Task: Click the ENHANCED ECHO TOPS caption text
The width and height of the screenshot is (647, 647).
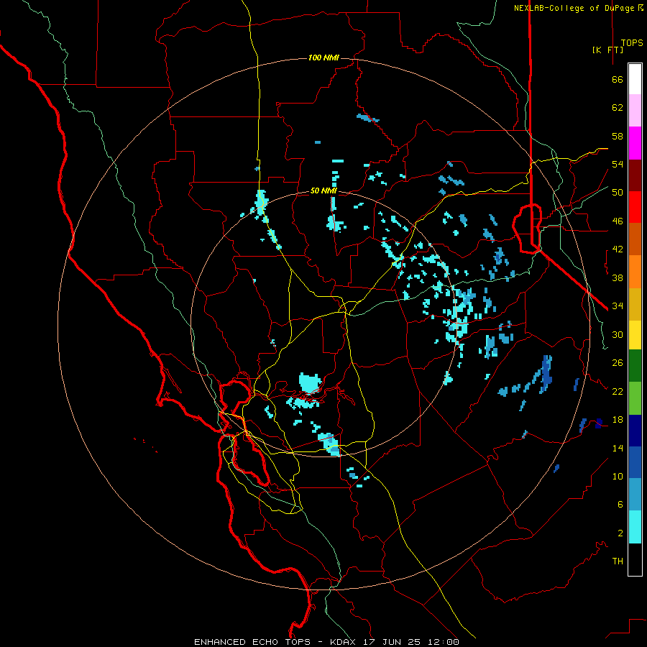Action: coord(252,642)
